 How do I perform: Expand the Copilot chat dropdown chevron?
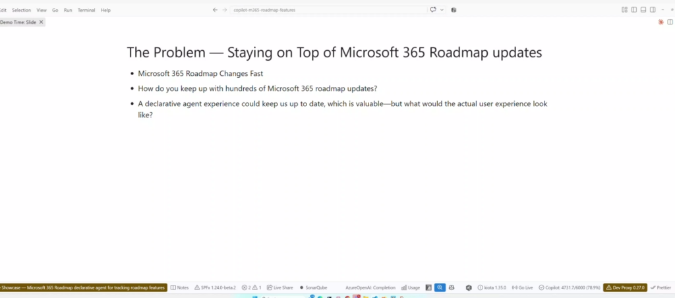point(442,10)
